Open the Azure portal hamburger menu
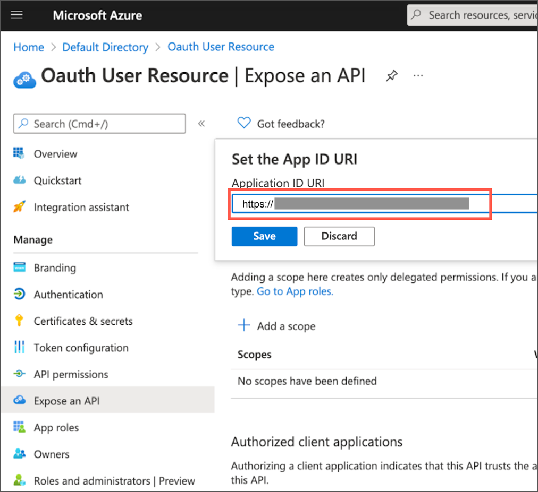The width and height of the screenshot is (538, 492). point(16,14)
